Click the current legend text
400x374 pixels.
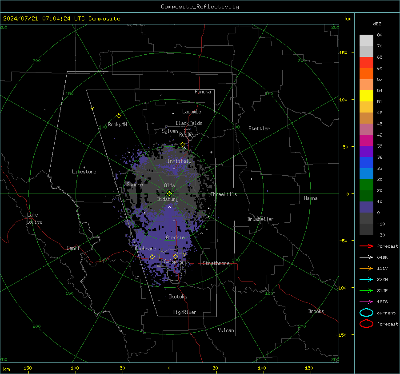[x=386, y=313]
